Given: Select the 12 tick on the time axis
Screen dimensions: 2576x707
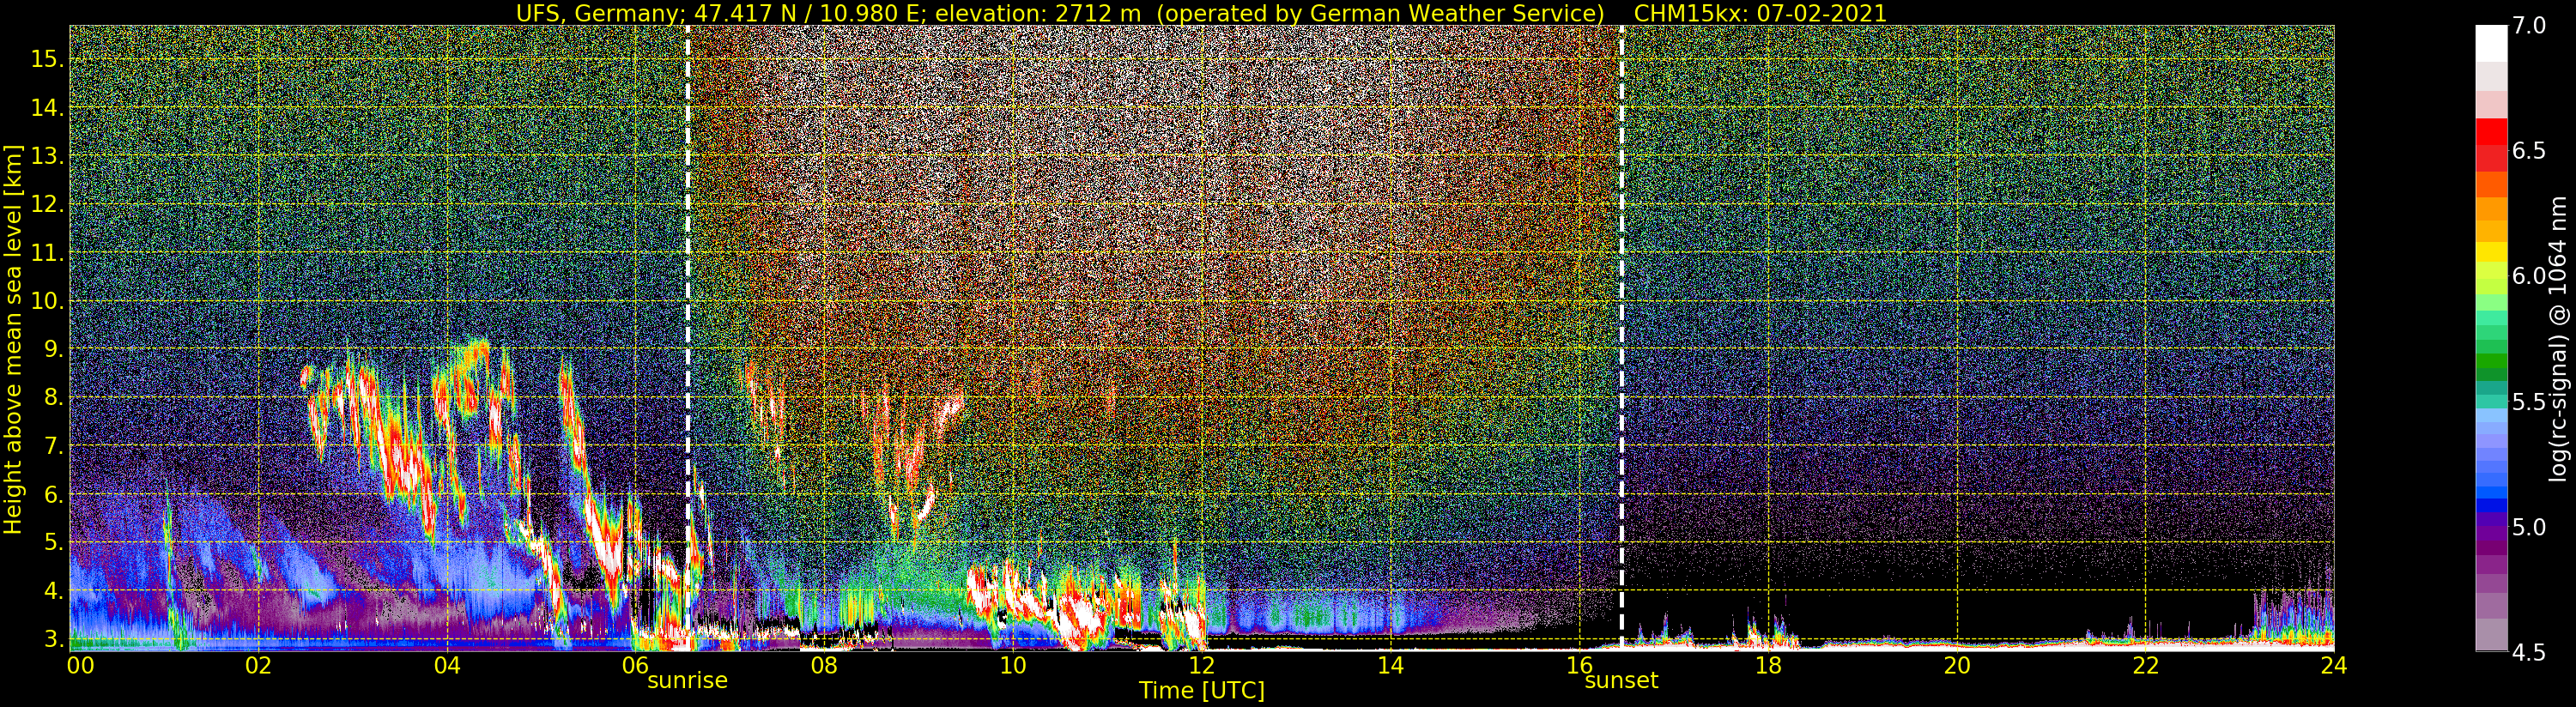Looking at the screenshot, I should pyautogui.click(x=1201, y=665).
